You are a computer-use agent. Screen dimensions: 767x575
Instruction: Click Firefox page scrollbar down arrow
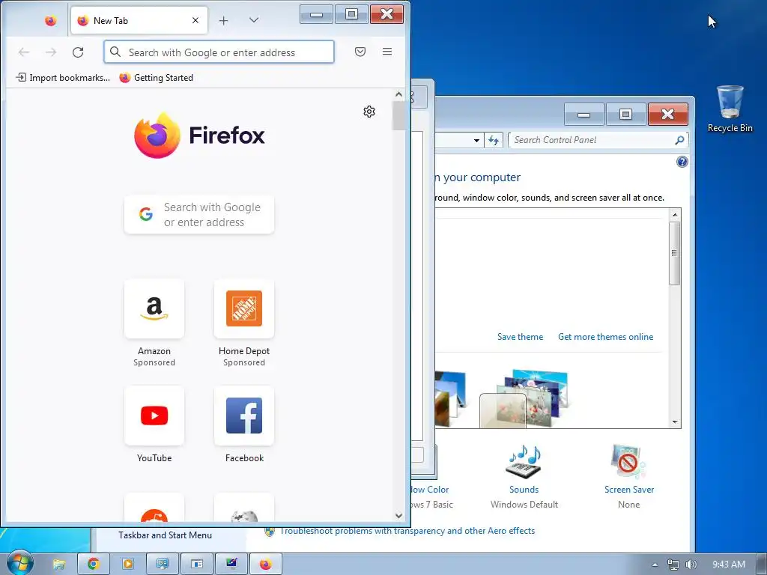pyautogui.click(x=398, y=516)
